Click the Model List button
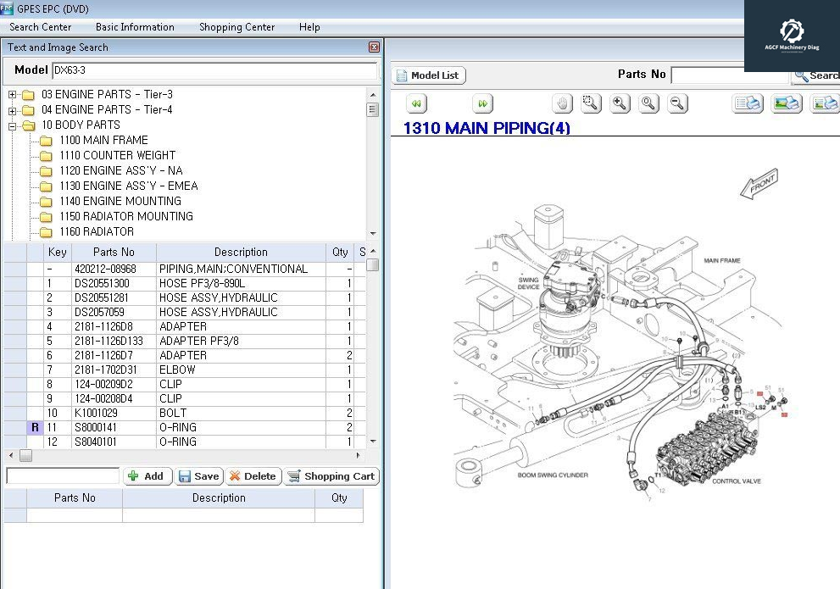 pyautogui.click(x=426, y=75)
